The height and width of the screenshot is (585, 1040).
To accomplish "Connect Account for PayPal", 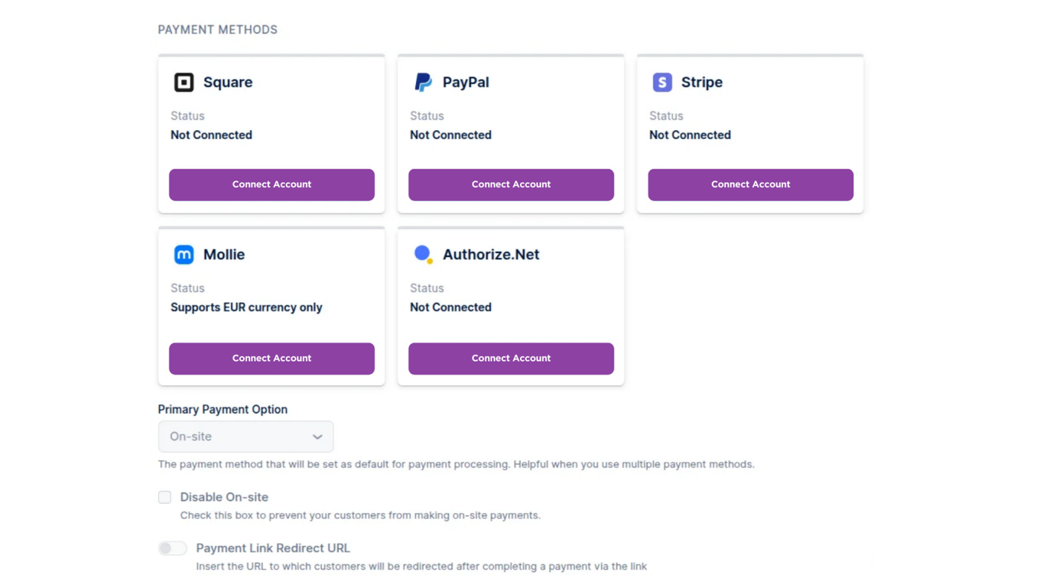I will [x=510, y=184].
